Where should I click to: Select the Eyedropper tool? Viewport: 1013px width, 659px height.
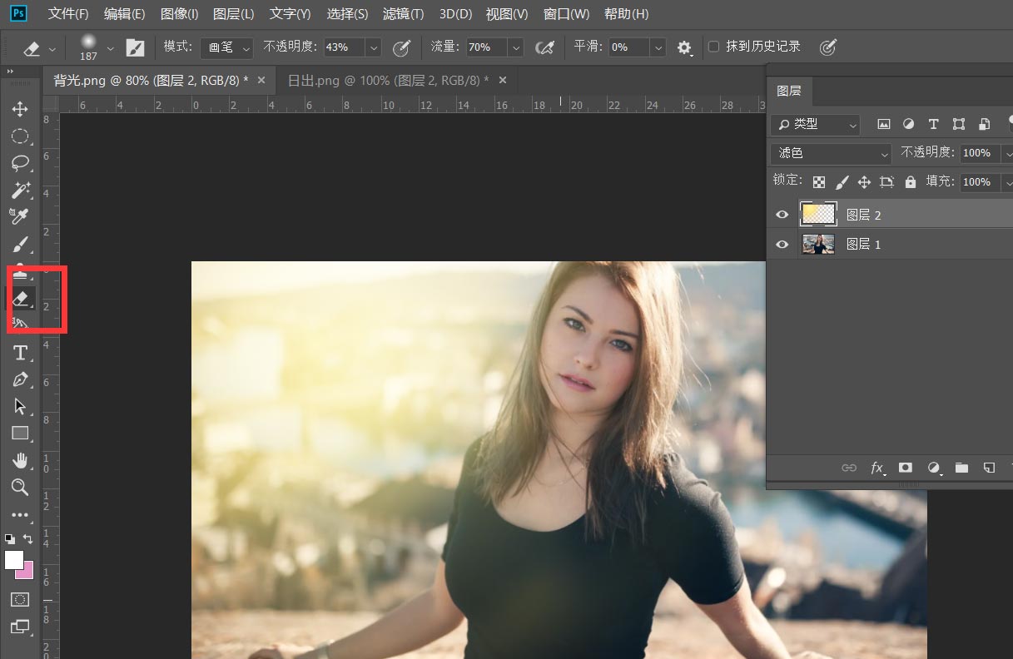pos(20,216)
